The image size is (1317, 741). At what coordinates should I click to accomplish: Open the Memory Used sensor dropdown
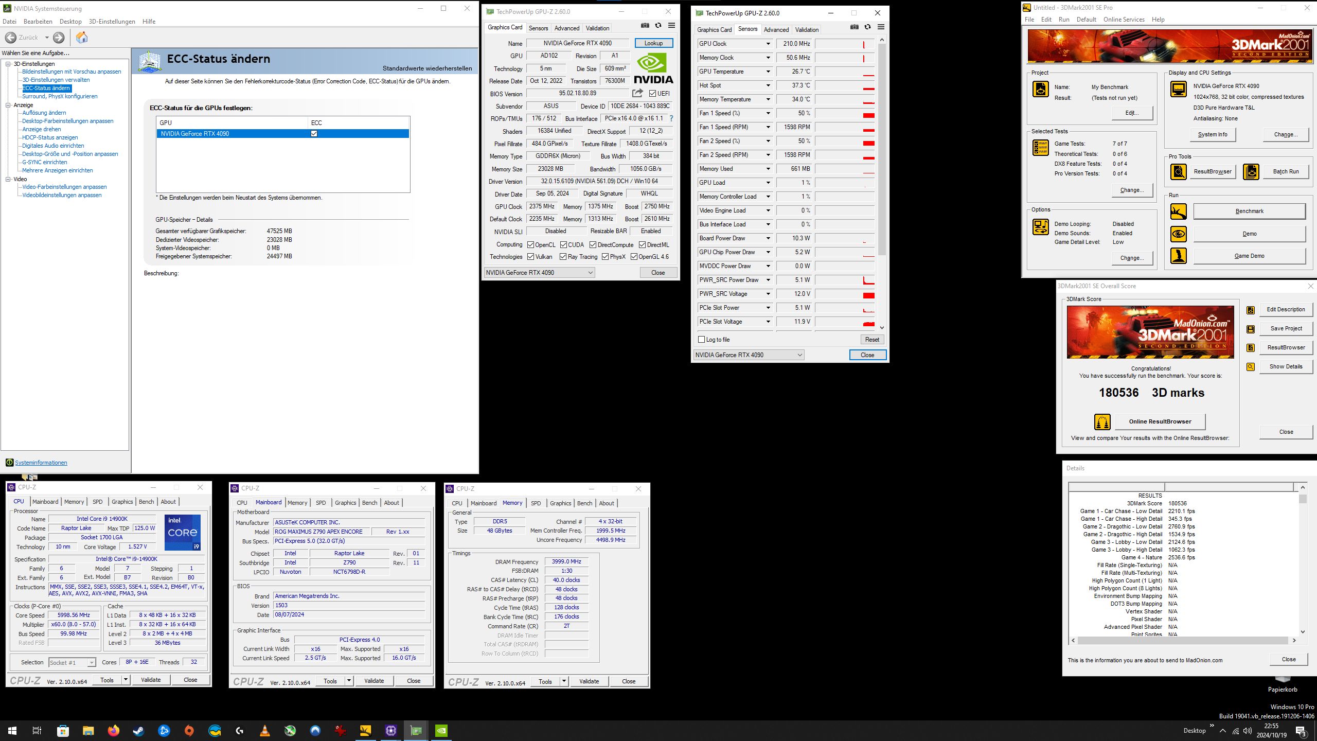click(768, 169)
